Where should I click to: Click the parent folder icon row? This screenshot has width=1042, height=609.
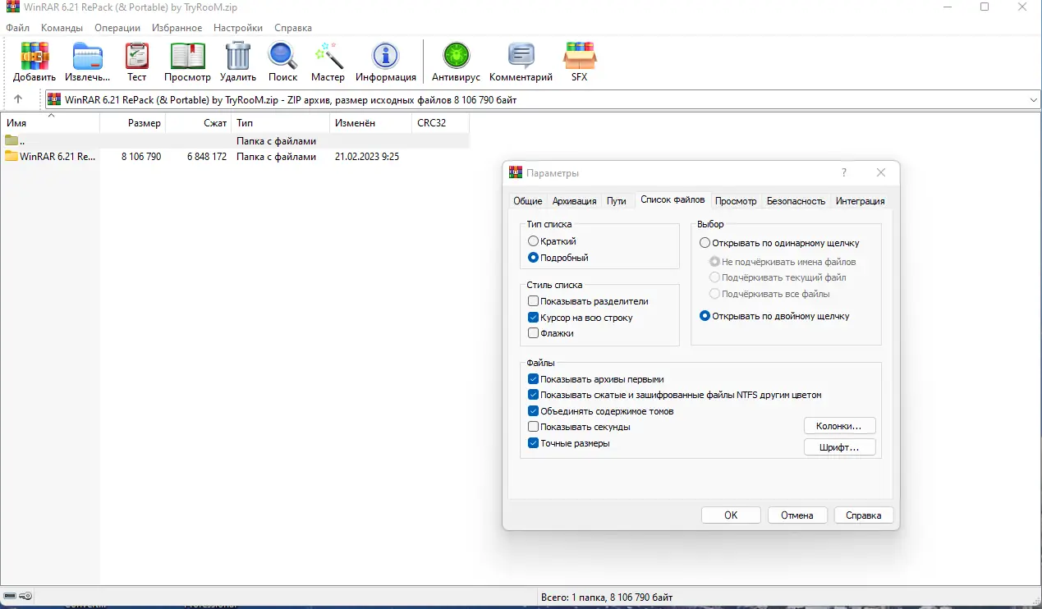pos(235,140)
